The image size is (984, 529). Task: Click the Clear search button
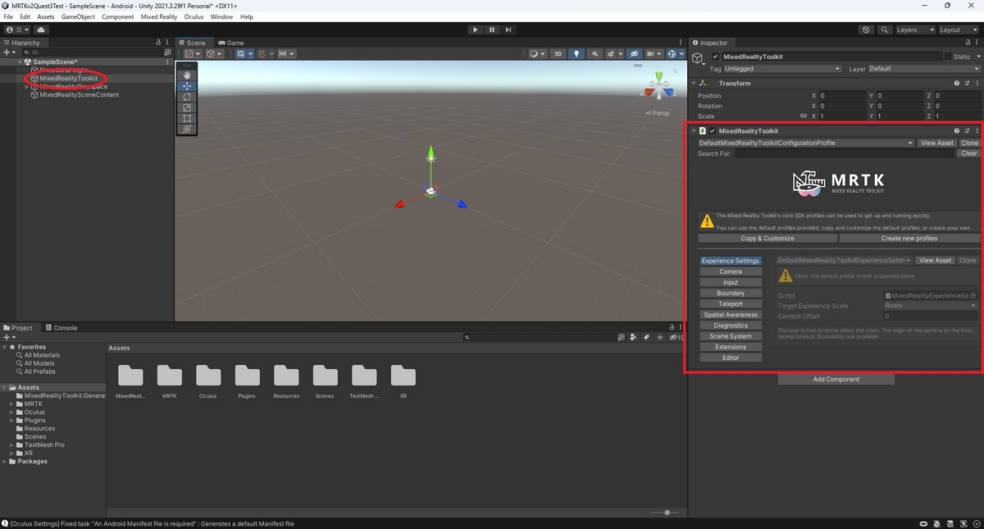pos(968,153)
